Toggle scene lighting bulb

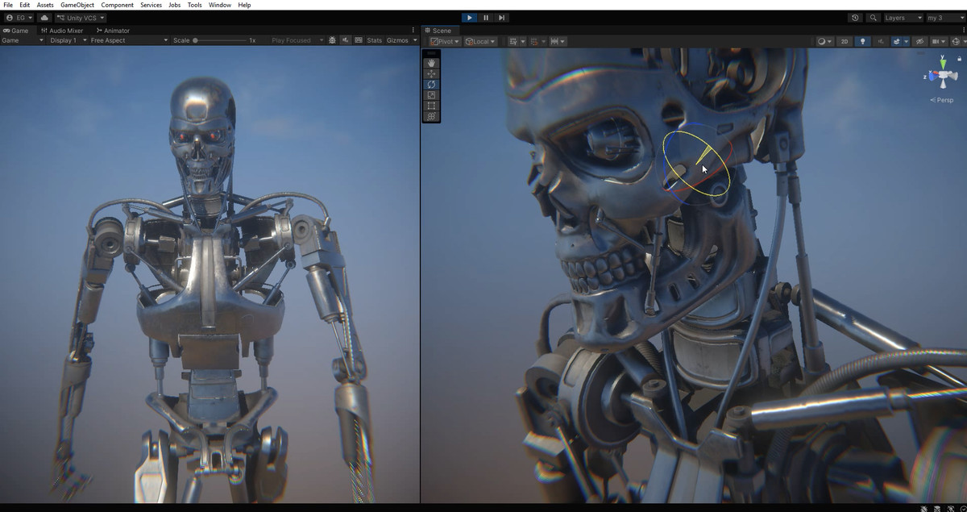(x=862, y=41)
